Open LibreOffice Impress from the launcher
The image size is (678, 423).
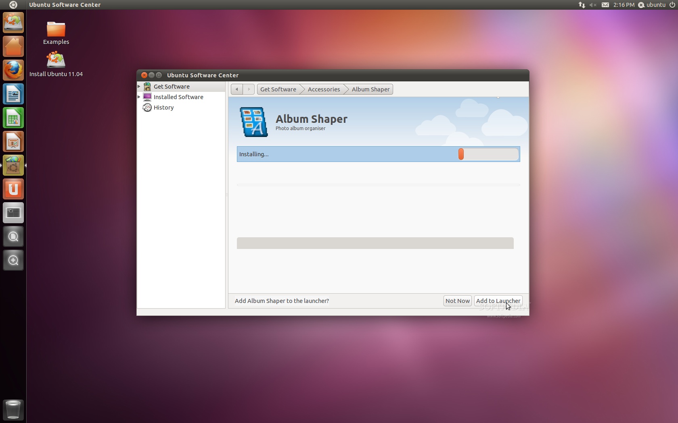tap(13, 141)
